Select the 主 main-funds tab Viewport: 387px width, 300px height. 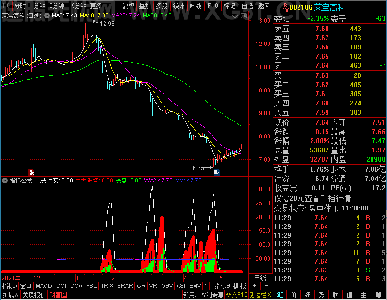[364, 295]
